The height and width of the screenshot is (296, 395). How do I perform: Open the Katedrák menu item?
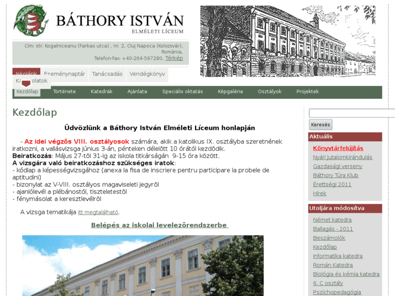click(x=102, y=91)
